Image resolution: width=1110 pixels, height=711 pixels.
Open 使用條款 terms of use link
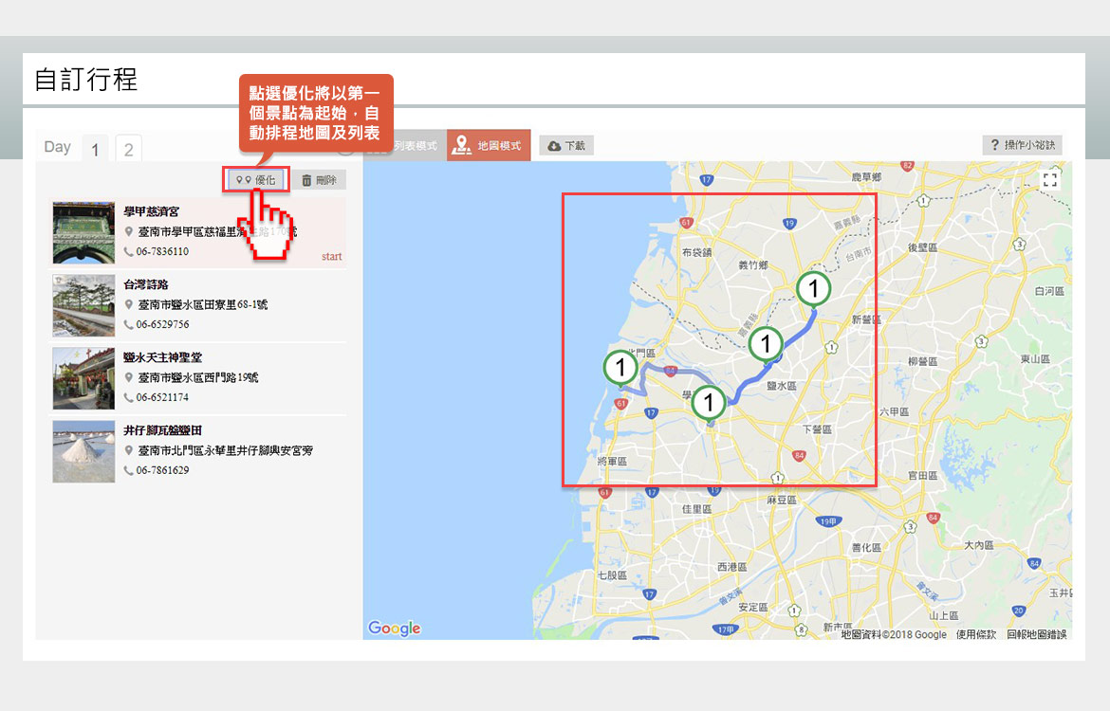(x=976, y=634)
